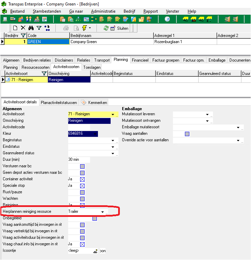The width and height of the screenshot is (251, 260).
Task: Click the filter icon in Activiteitsoort column header
Action: coord(44,74)
